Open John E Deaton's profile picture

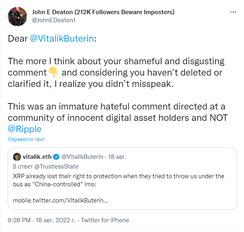17,17
